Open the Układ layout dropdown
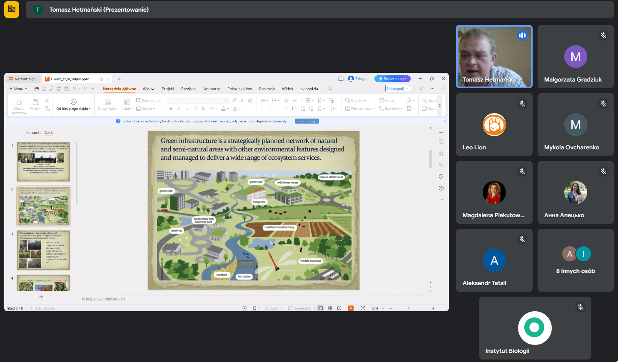The width and height of the screenshot is (618, 362). (x=127, y=109)
